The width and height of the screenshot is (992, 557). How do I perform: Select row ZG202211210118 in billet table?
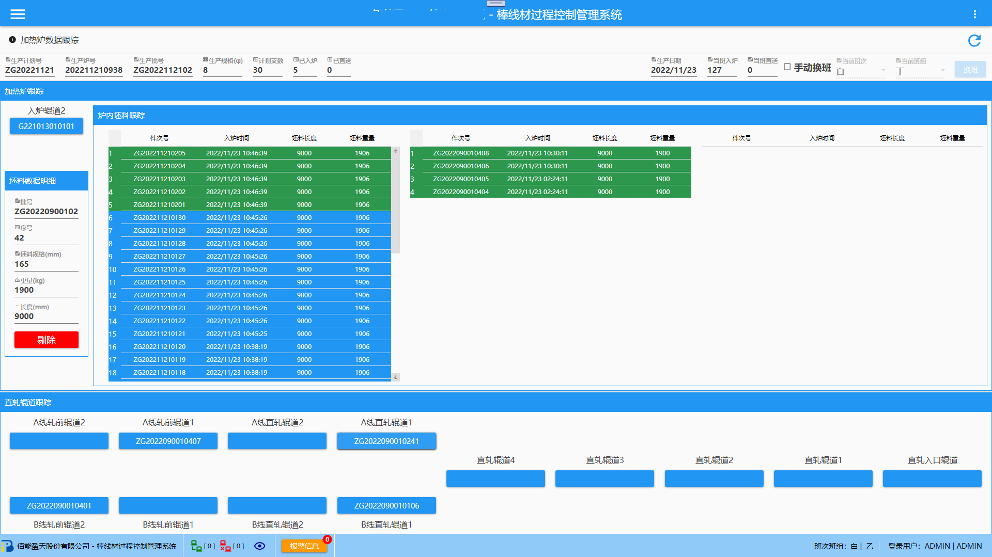click(x=250, y=372)
